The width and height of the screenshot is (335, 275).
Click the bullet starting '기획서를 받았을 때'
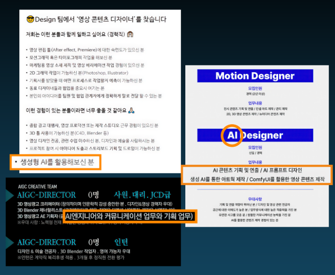pyautogui.click(x=86, y=81)
